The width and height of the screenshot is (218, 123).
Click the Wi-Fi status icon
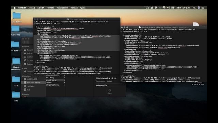tap(164, 8)
